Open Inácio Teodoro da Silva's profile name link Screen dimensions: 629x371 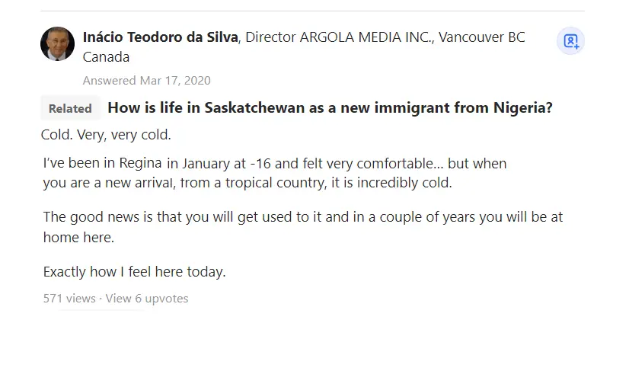[x=161, y=37]
